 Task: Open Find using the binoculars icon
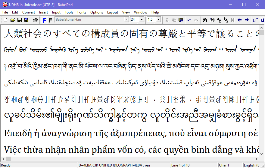(205, 20)
